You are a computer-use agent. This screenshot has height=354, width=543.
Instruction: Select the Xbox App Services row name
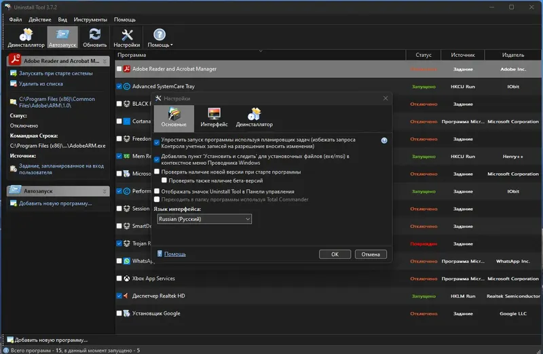153,278
